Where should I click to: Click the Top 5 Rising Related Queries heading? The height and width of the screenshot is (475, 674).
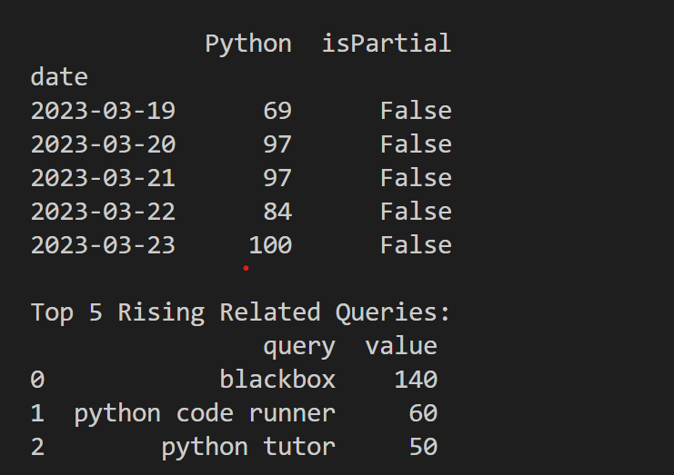point(240,312)
